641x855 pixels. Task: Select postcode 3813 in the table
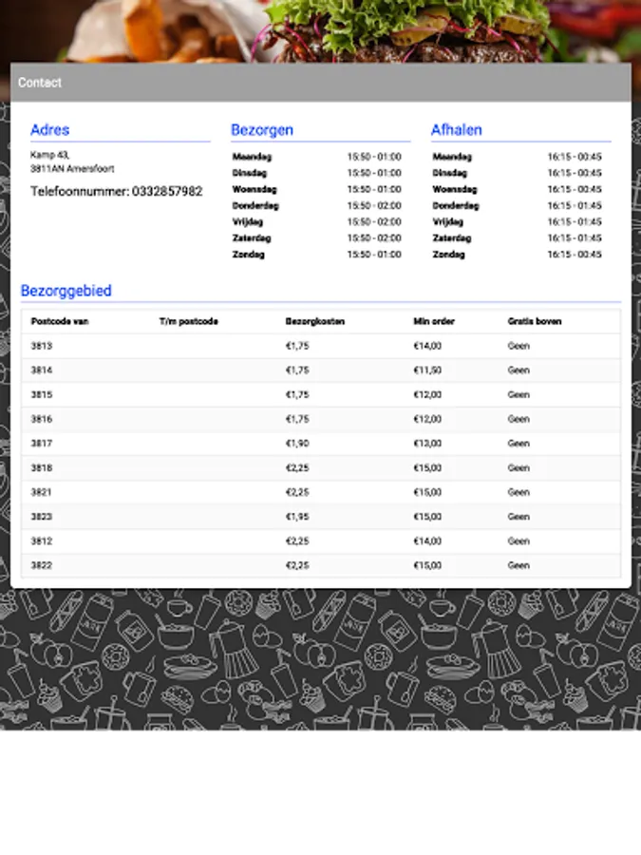(42, 346)
